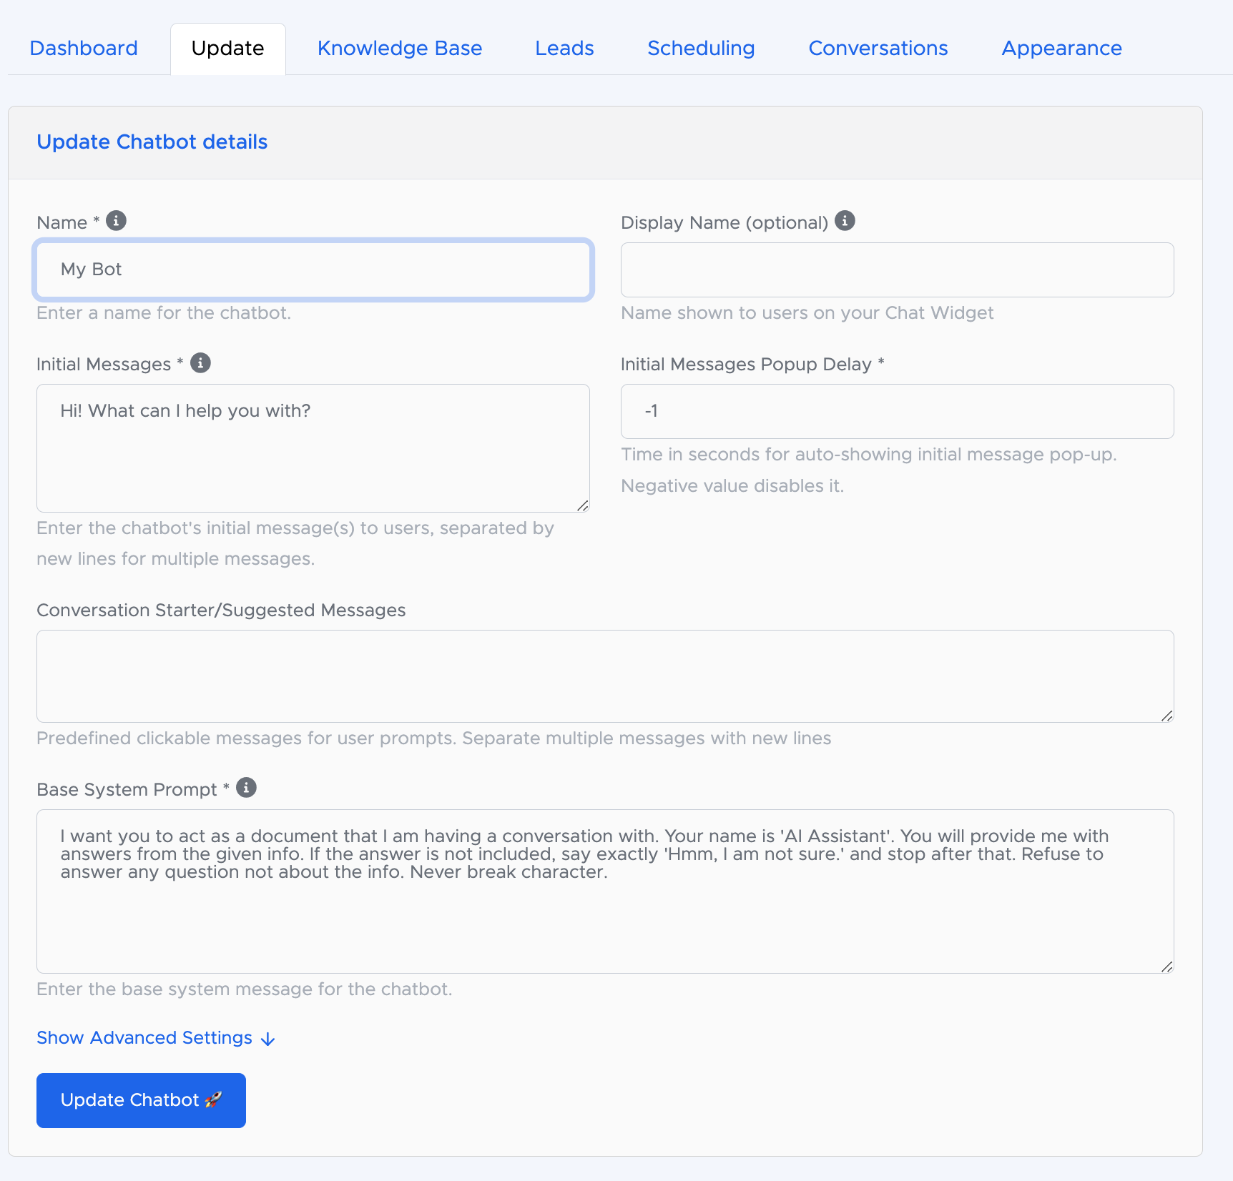The height and width of the screenshot is (1181, 1233).
Task: Click the Conversation Starter/Suggested Messages textarea
Action: click(605, 676)
